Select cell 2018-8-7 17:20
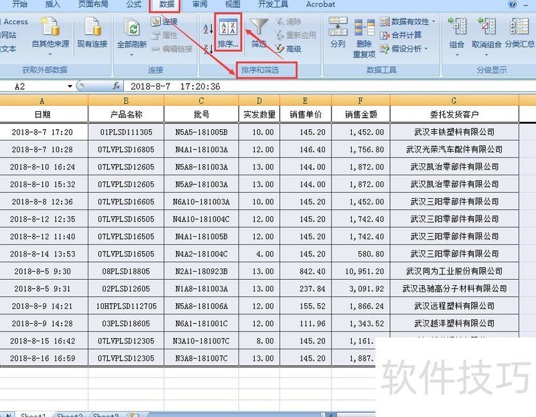This screenshot has height=417, width=536. point(42,132)
